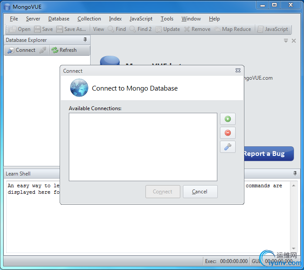The width and height of the screenshot is (304, 270).
Task: Cancel the Connect dialog
Action: pos(200,192)
